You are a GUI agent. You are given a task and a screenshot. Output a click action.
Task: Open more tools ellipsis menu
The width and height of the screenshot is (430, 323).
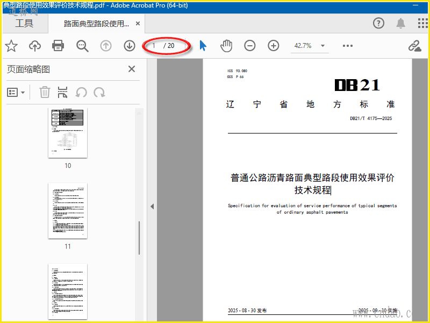pos(347,46)
